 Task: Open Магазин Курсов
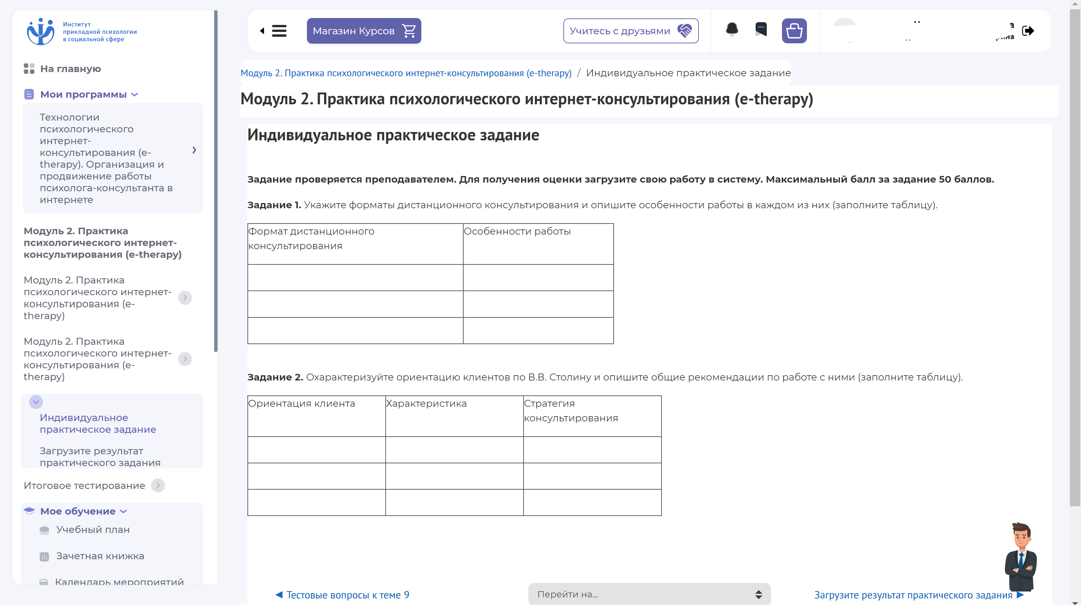click(x=364, y=30)
